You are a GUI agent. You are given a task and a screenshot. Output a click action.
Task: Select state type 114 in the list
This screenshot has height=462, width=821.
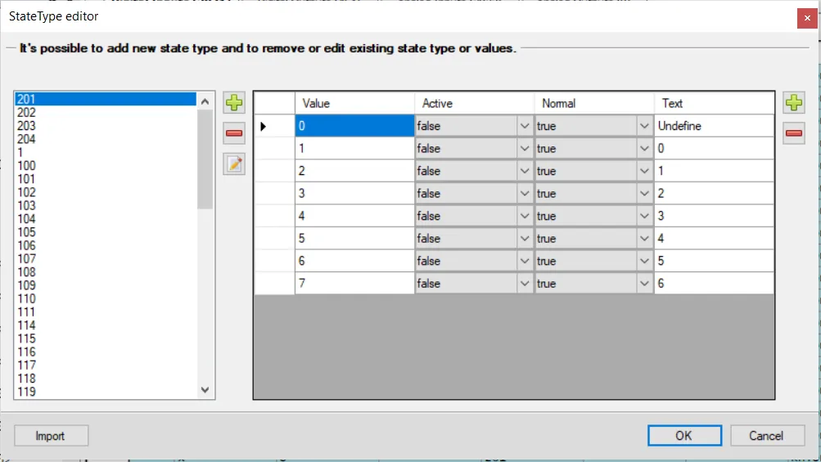tap(106, 325)
